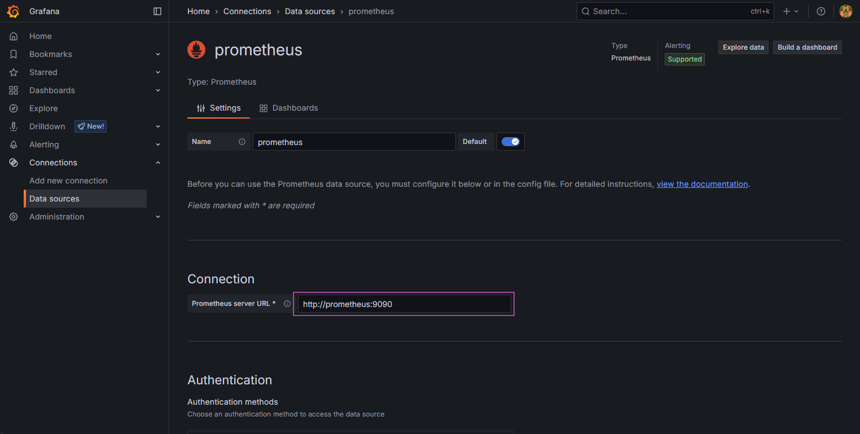The width and height of the screenshot is (860, 434).
Task: Select Add new connection menu item
Action: coord(68,181)
